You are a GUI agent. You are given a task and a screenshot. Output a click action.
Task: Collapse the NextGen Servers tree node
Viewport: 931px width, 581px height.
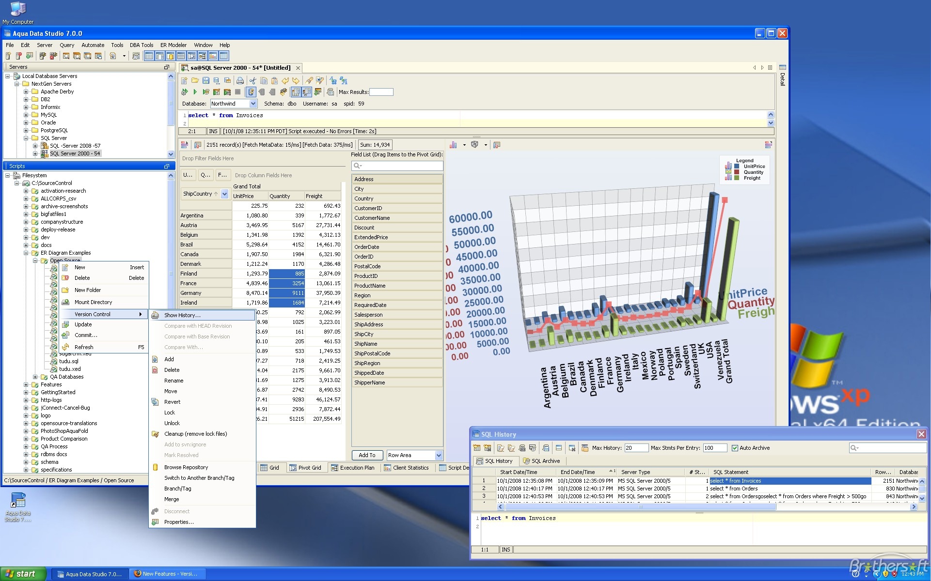16,84
